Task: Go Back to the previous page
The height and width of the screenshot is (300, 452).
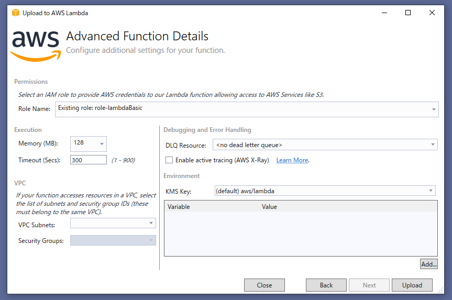Action: coord(326,285)
